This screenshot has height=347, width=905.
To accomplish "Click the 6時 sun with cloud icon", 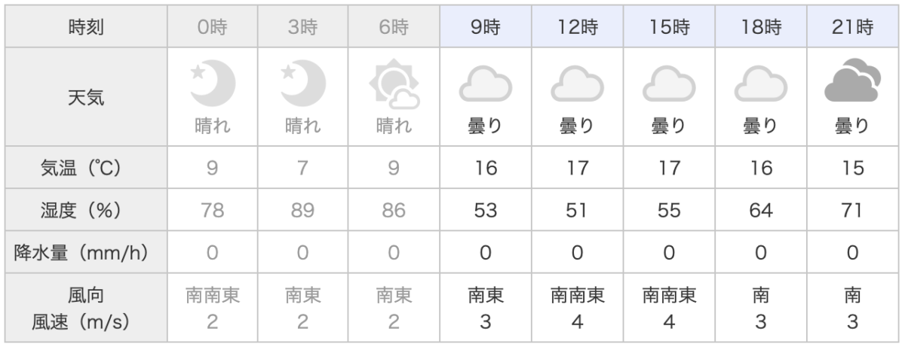I will [x=394, y=84].
